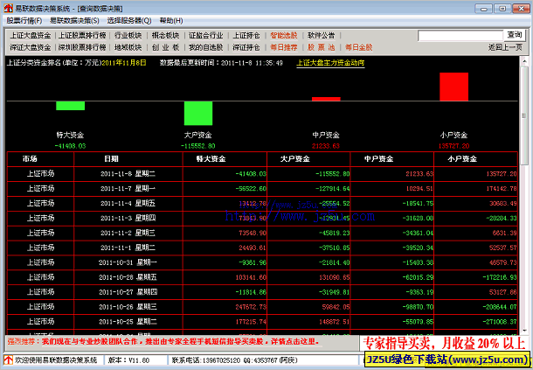
Task: Select 上证股票排行榜 in the toolbar
Action: click(82, 35)
